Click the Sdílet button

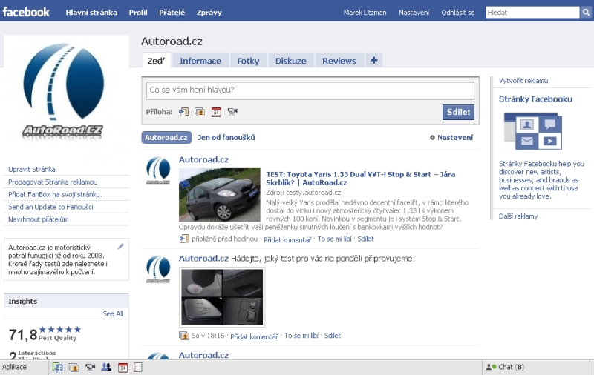coord(458,112)
